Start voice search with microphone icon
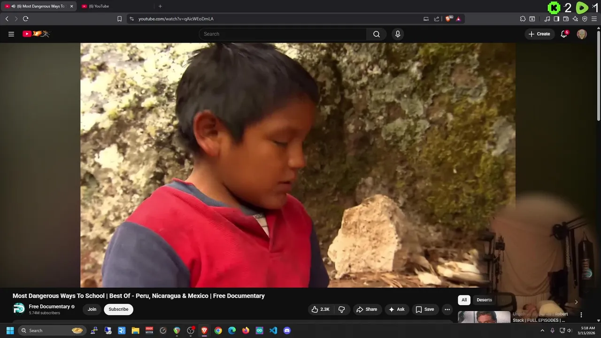Image resolution: width=601 pixels, height=338 pixels. point(398,34)
